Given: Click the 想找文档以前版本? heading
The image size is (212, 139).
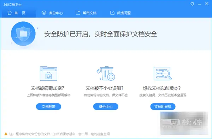Looking at the screenshot, I should point(162,88).
